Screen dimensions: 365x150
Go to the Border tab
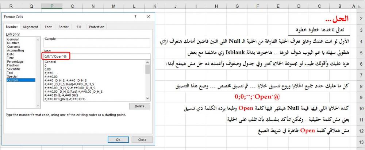click(64, 27)
